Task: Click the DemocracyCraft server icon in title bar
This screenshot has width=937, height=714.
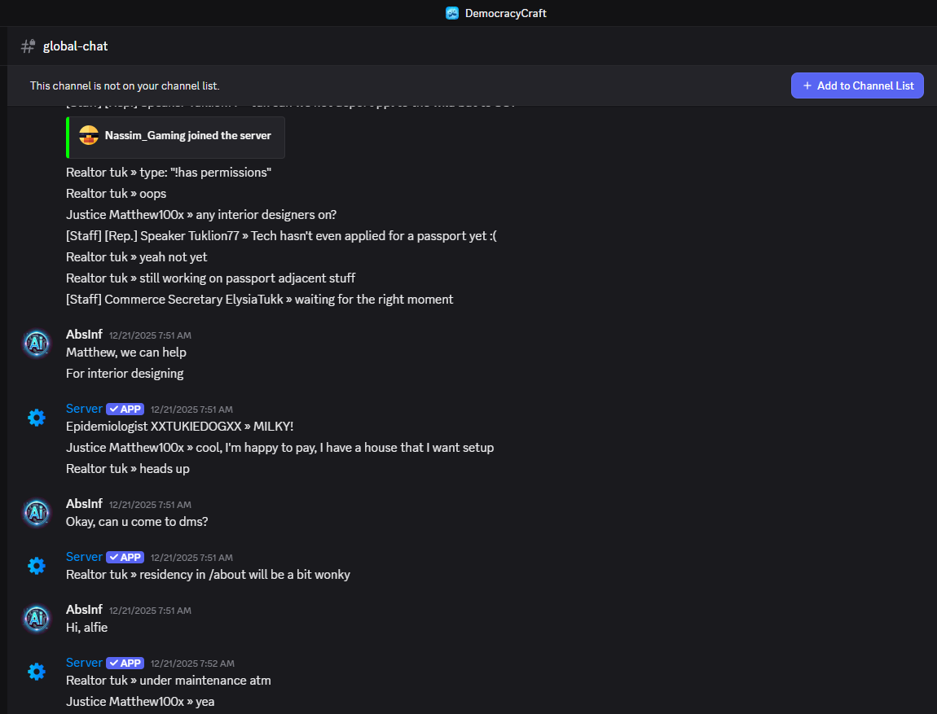Action: click(452, 13)
